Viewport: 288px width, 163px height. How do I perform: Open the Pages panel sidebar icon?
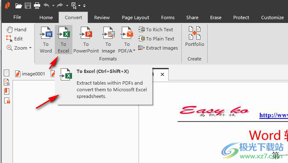point(7,73)
